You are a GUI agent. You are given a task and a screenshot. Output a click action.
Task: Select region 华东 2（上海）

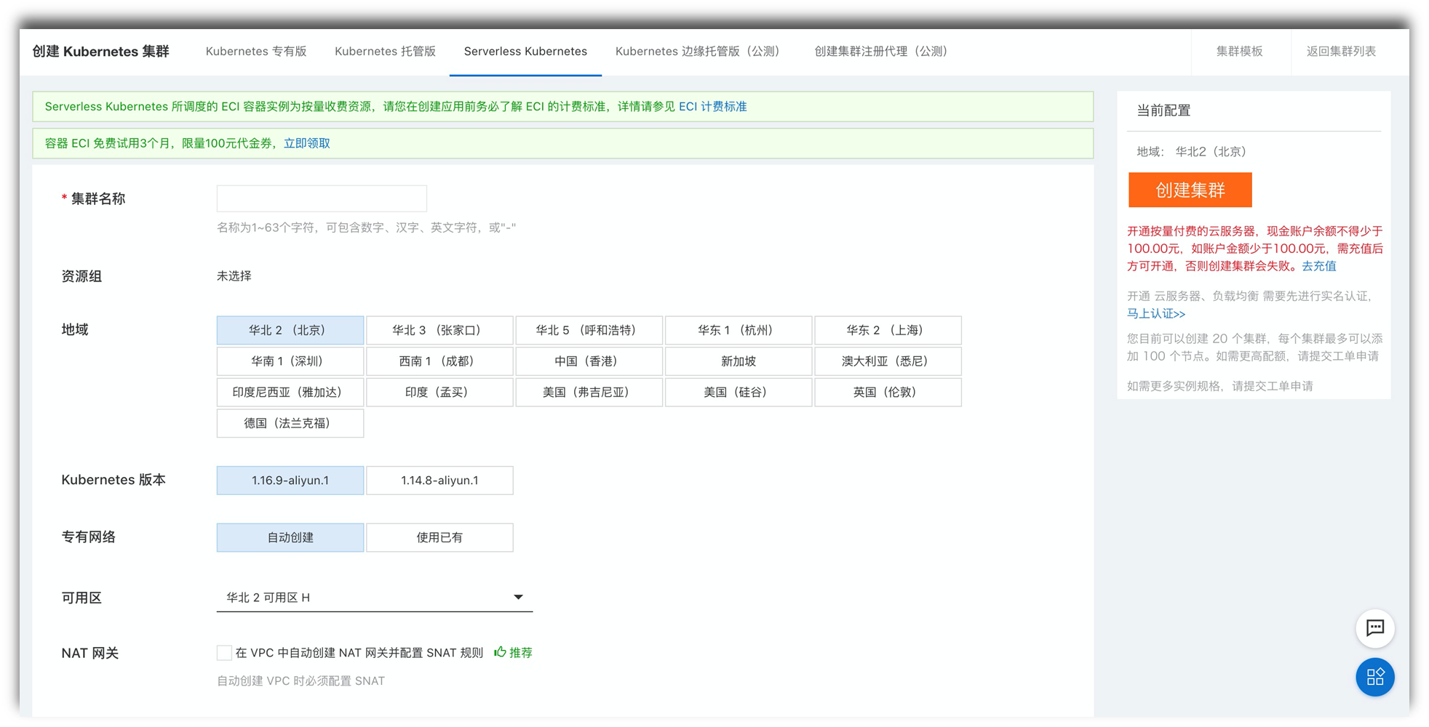pos(888,330)
